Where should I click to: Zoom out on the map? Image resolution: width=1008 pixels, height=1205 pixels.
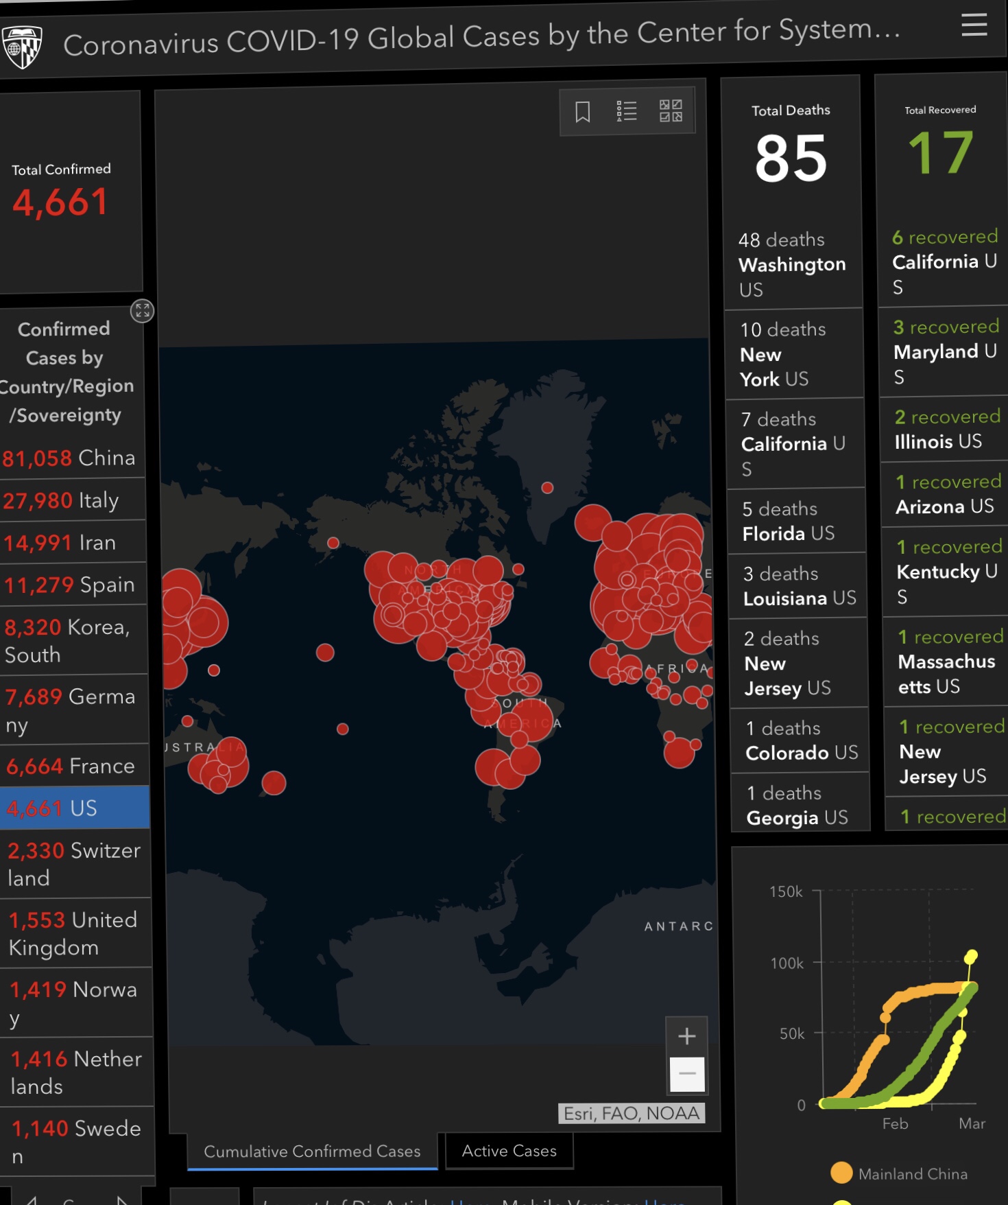687,1074
